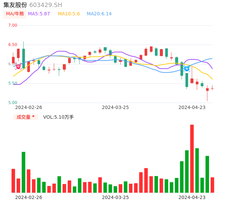
Task: Toggle the MA10:5.6 legend line
Action: (69, 14)
